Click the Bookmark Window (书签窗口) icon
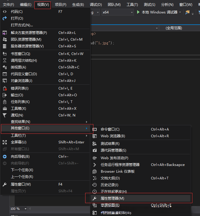Image resolution: width=200 pixels, height=216 pixels. pos(5,54)
